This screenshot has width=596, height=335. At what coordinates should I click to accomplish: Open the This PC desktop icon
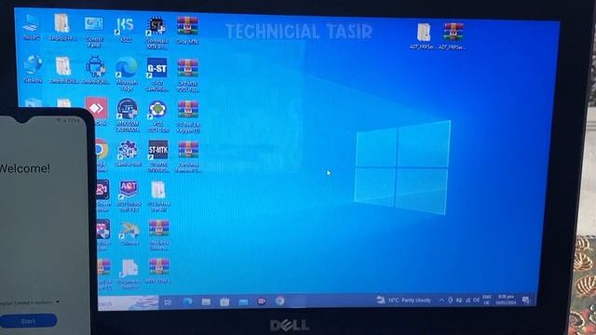tap(31, 27)
